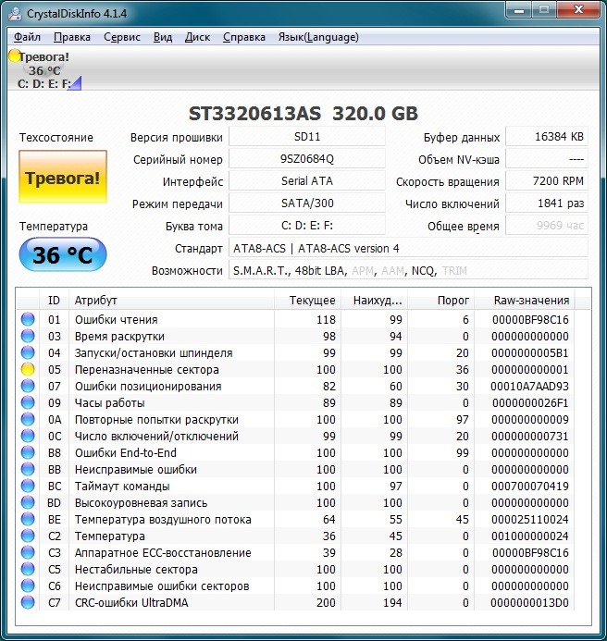Open the Файл menu
Viewport: 607px width, 641px height.
(x=27, y=37)
